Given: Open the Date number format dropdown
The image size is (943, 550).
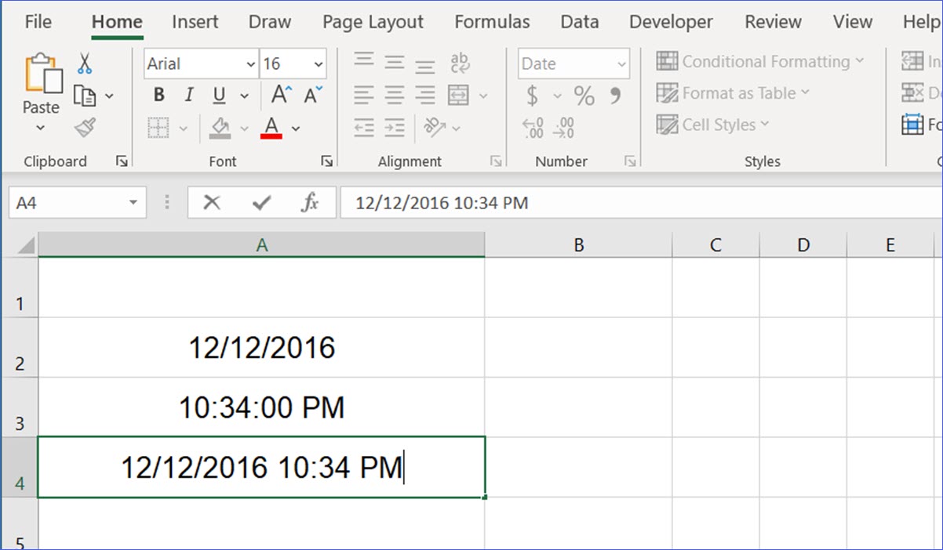Looking at the screenshot, I should click(x=622, y=64).
